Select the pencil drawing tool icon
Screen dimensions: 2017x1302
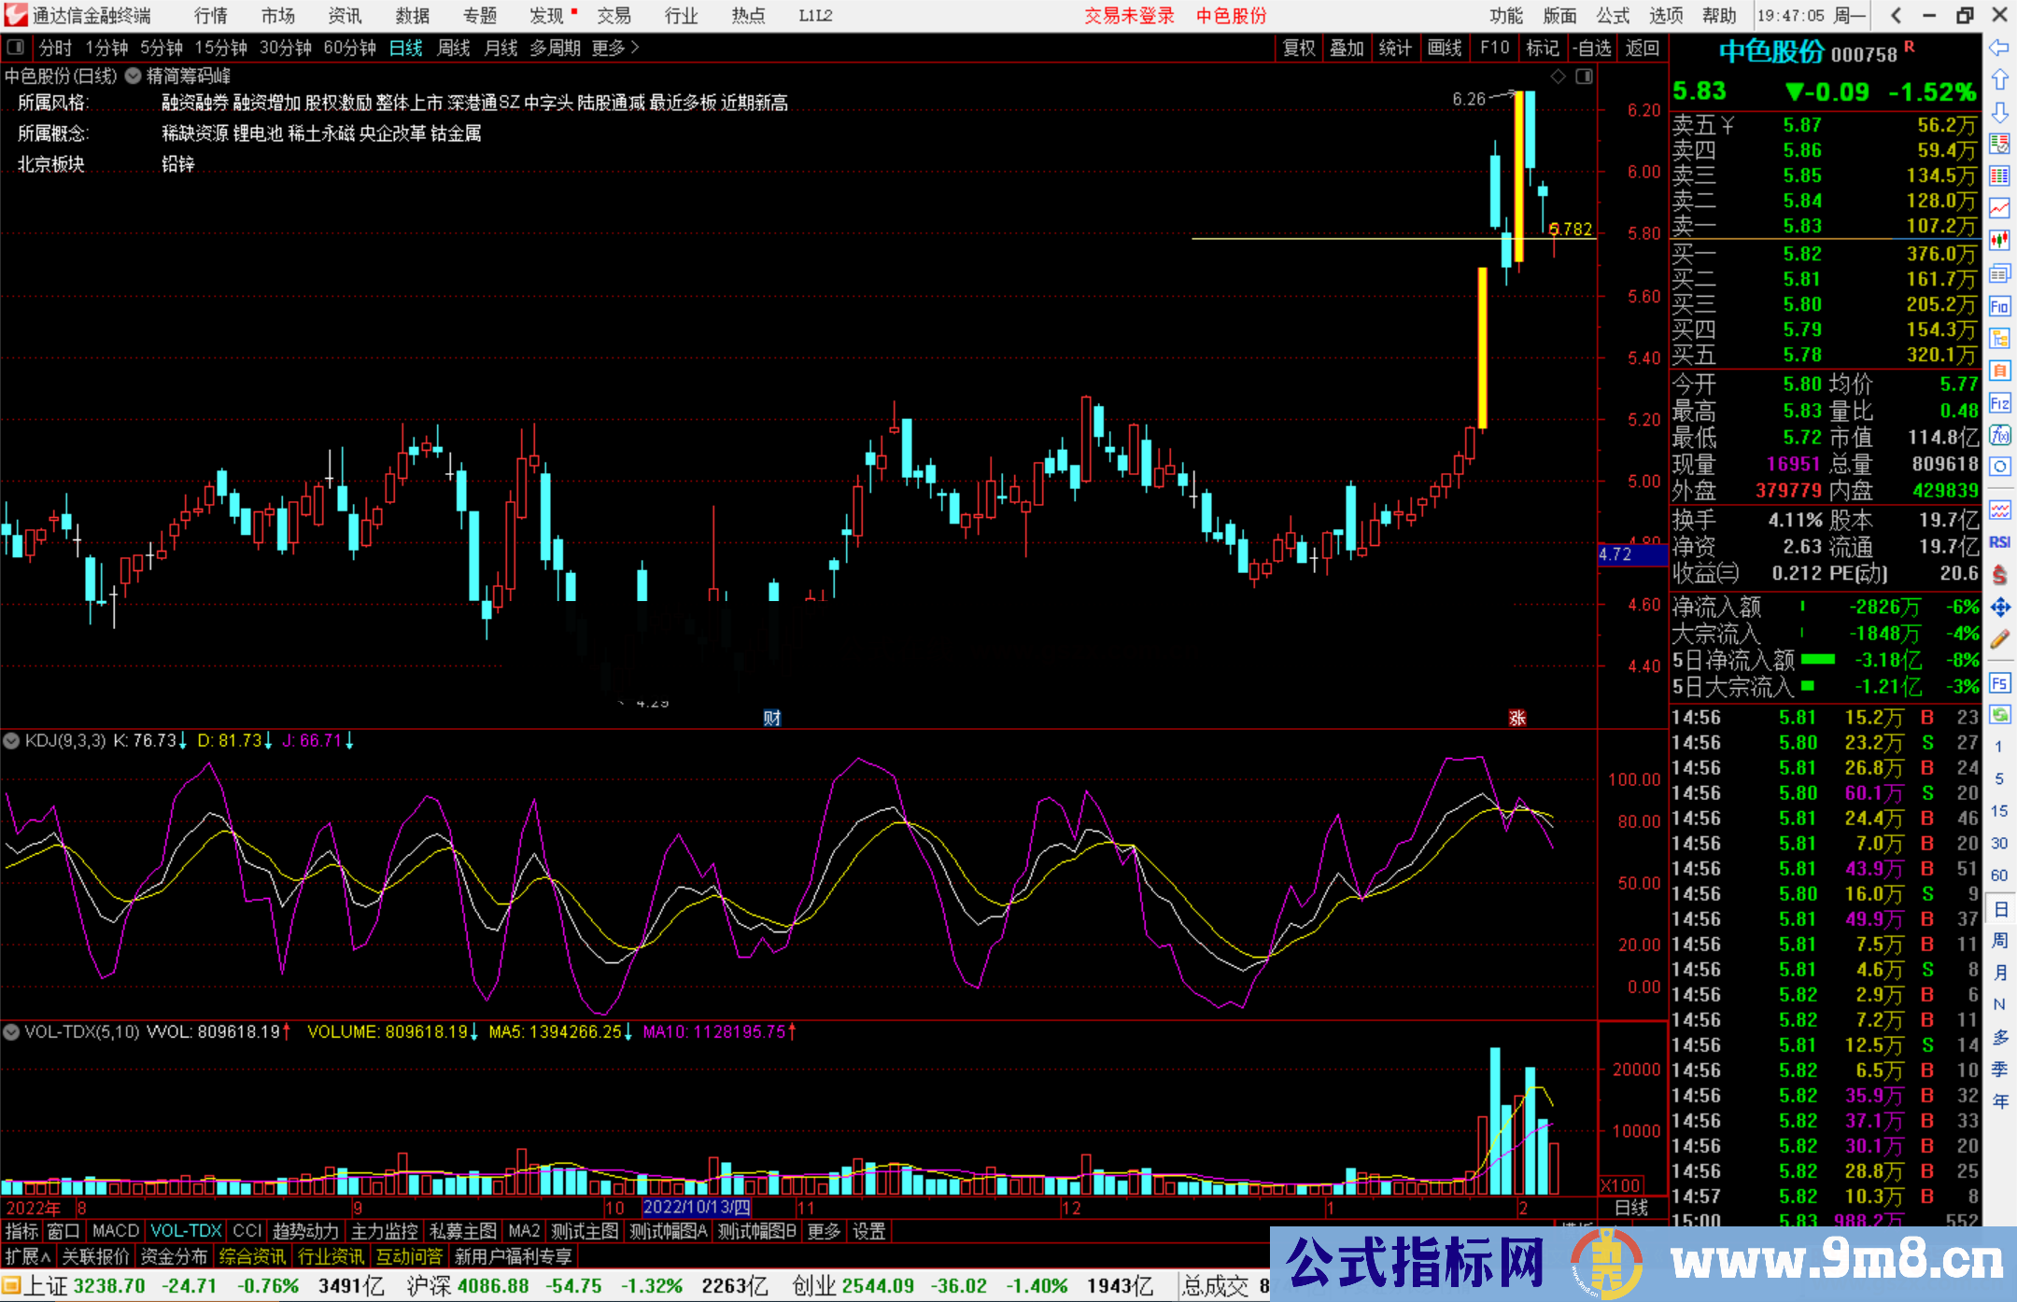coord(1999,639)
